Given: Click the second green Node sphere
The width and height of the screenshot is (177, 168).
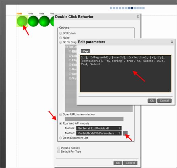Looking at the screenshot, I should point(33,21).
